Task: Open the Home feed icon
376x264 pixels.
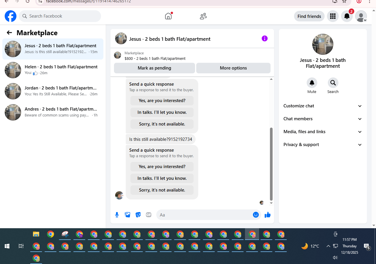Action: click(168, 16)
